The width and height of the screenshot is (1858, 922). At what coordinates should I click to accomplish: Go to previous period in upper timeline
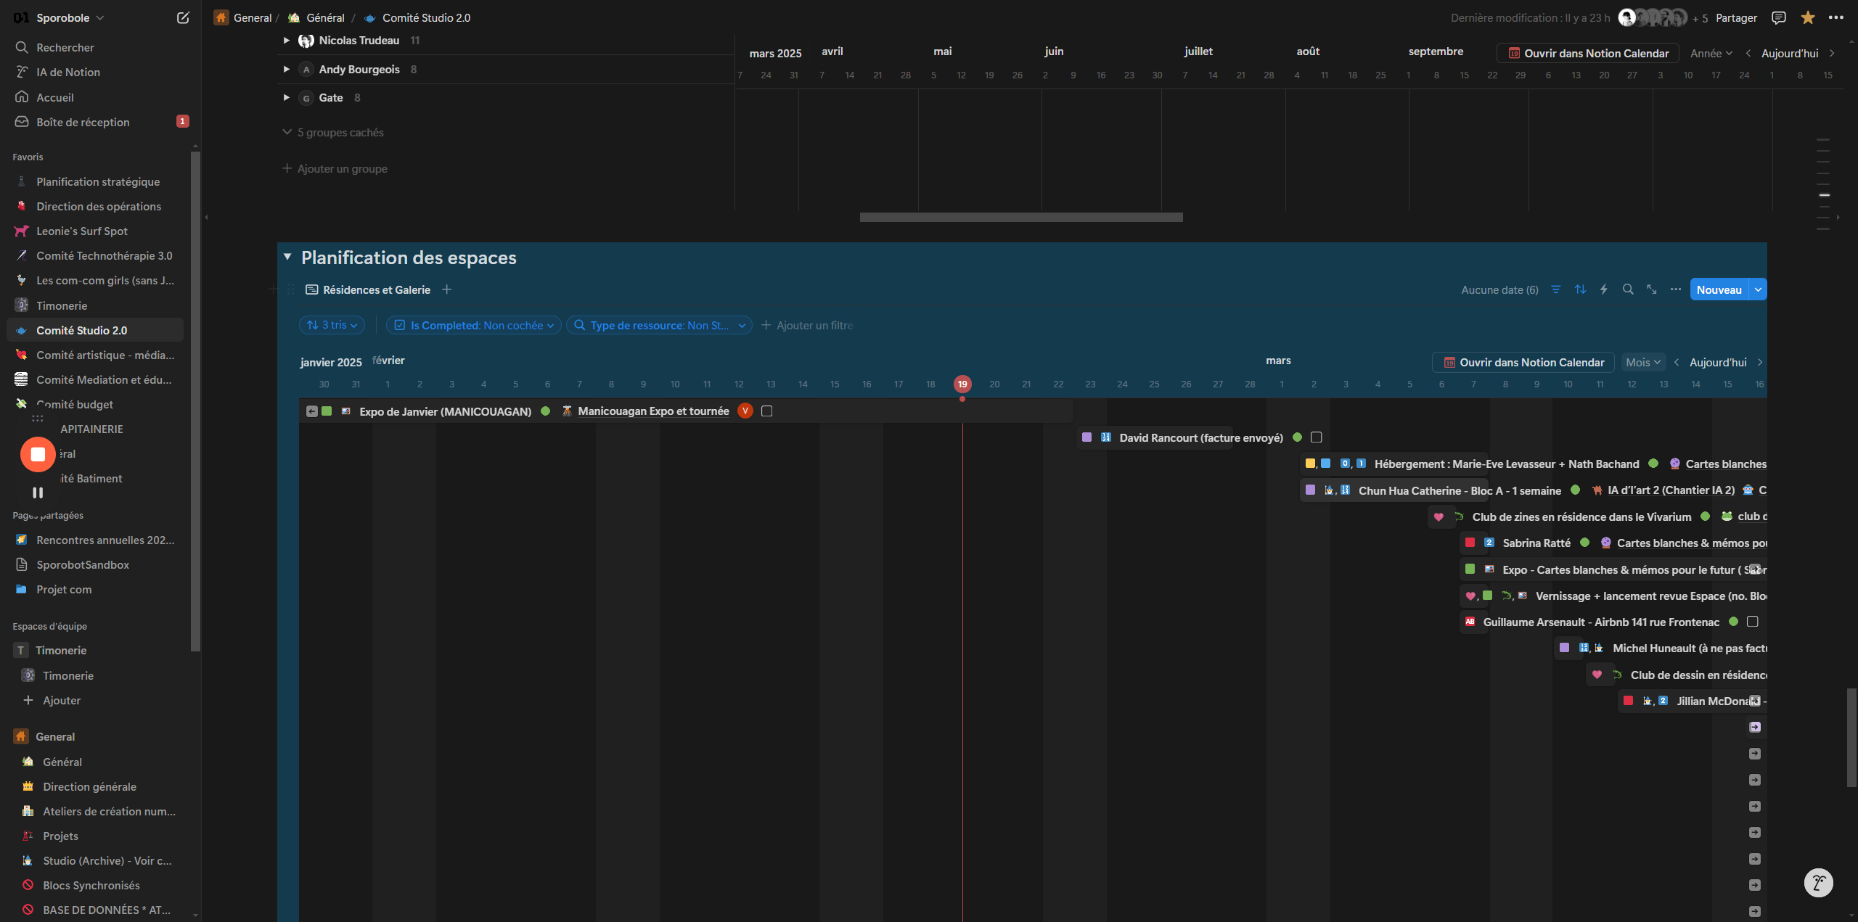click(1748, 53)
